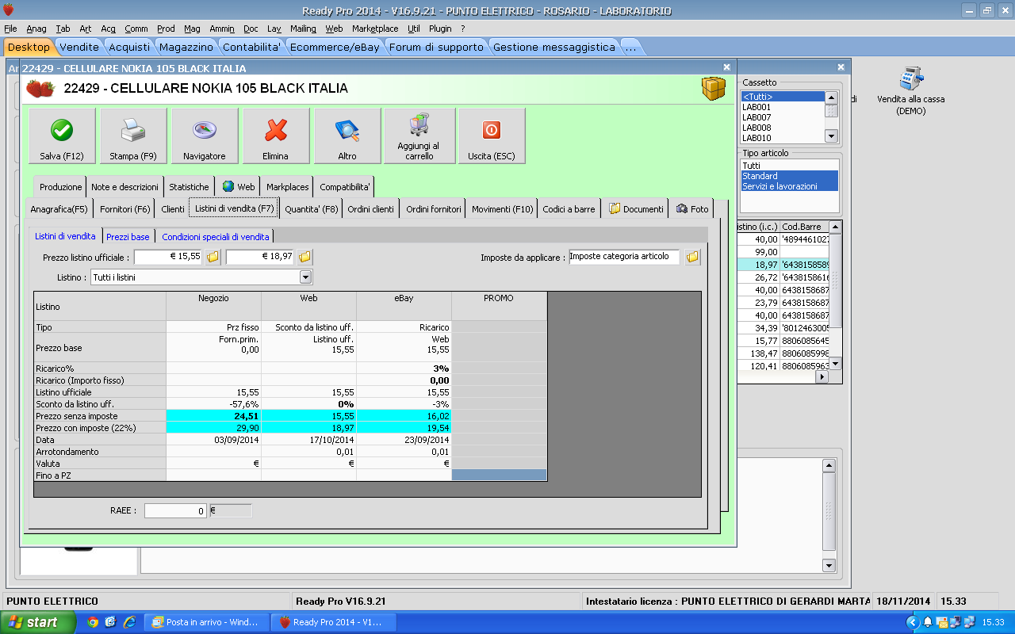Open Condizioni speciali di vendita sub-tab

(216, 236)
